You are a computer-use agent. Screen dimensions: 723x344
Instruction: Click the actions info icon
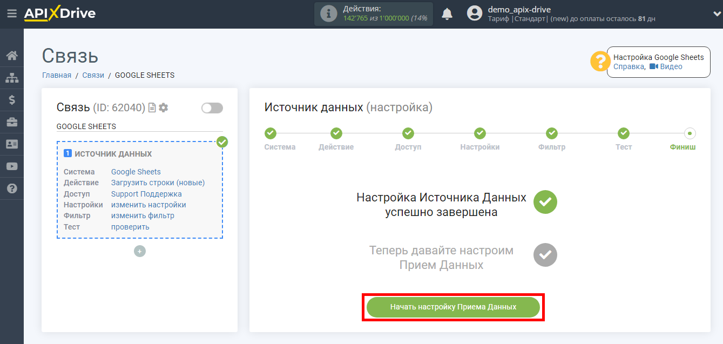pyautogui.click(x=329, y=14)
